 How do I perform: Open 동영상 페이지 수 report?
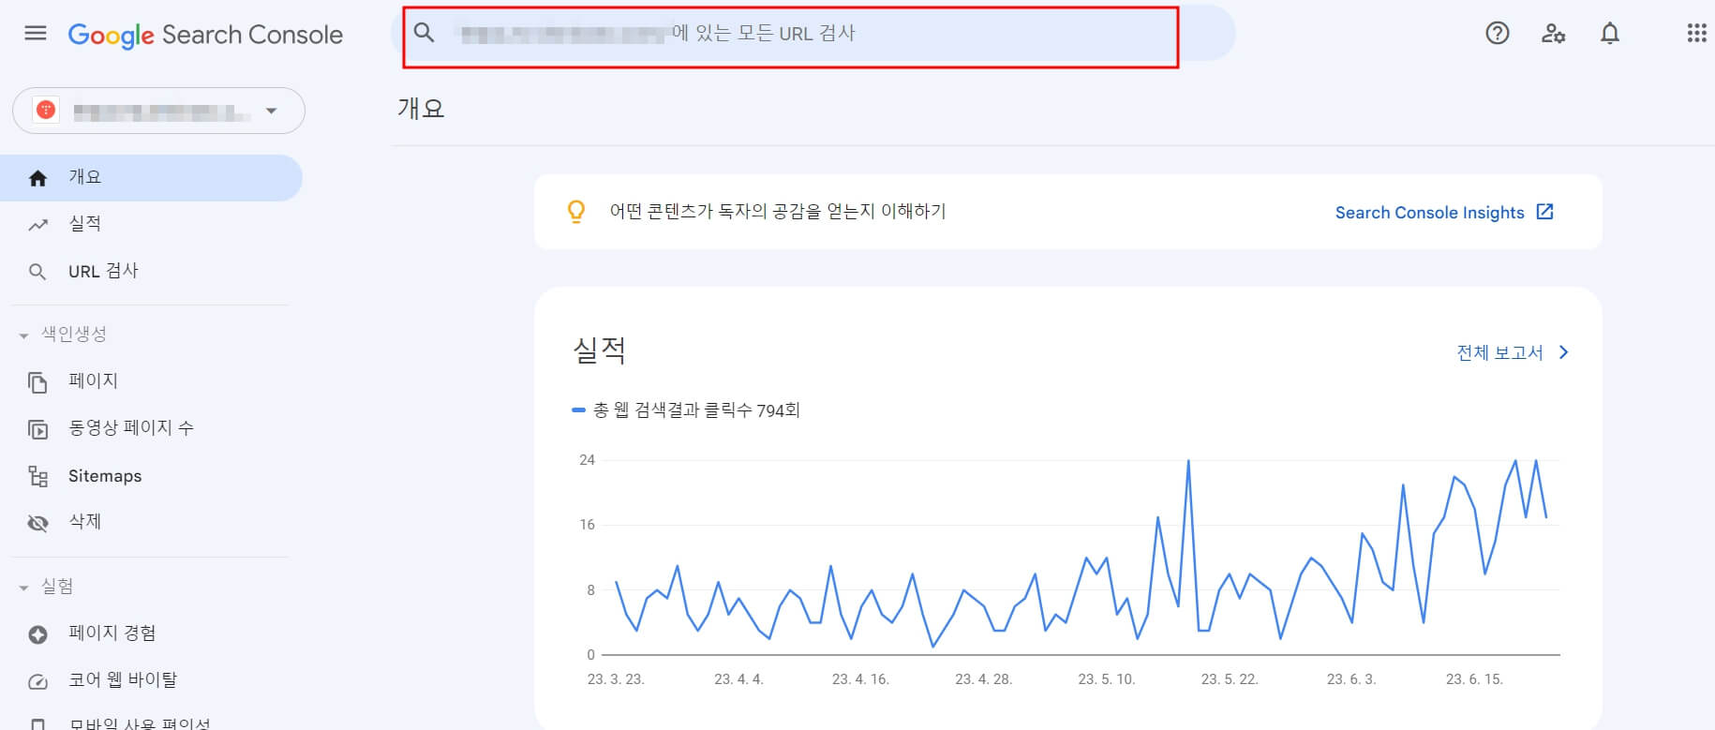151,427
